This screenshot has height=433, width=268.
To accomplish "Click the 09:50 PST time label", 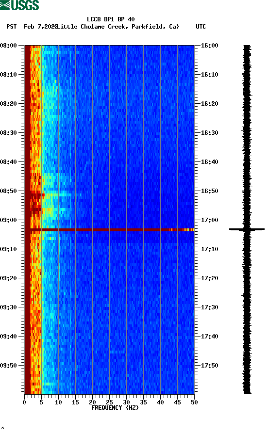I will pos(9,365).
